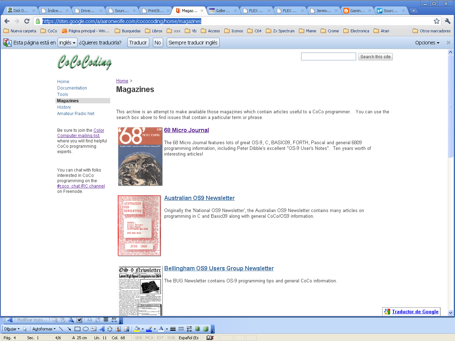Open a new browser tab with plus button

(x=414, y=11)
